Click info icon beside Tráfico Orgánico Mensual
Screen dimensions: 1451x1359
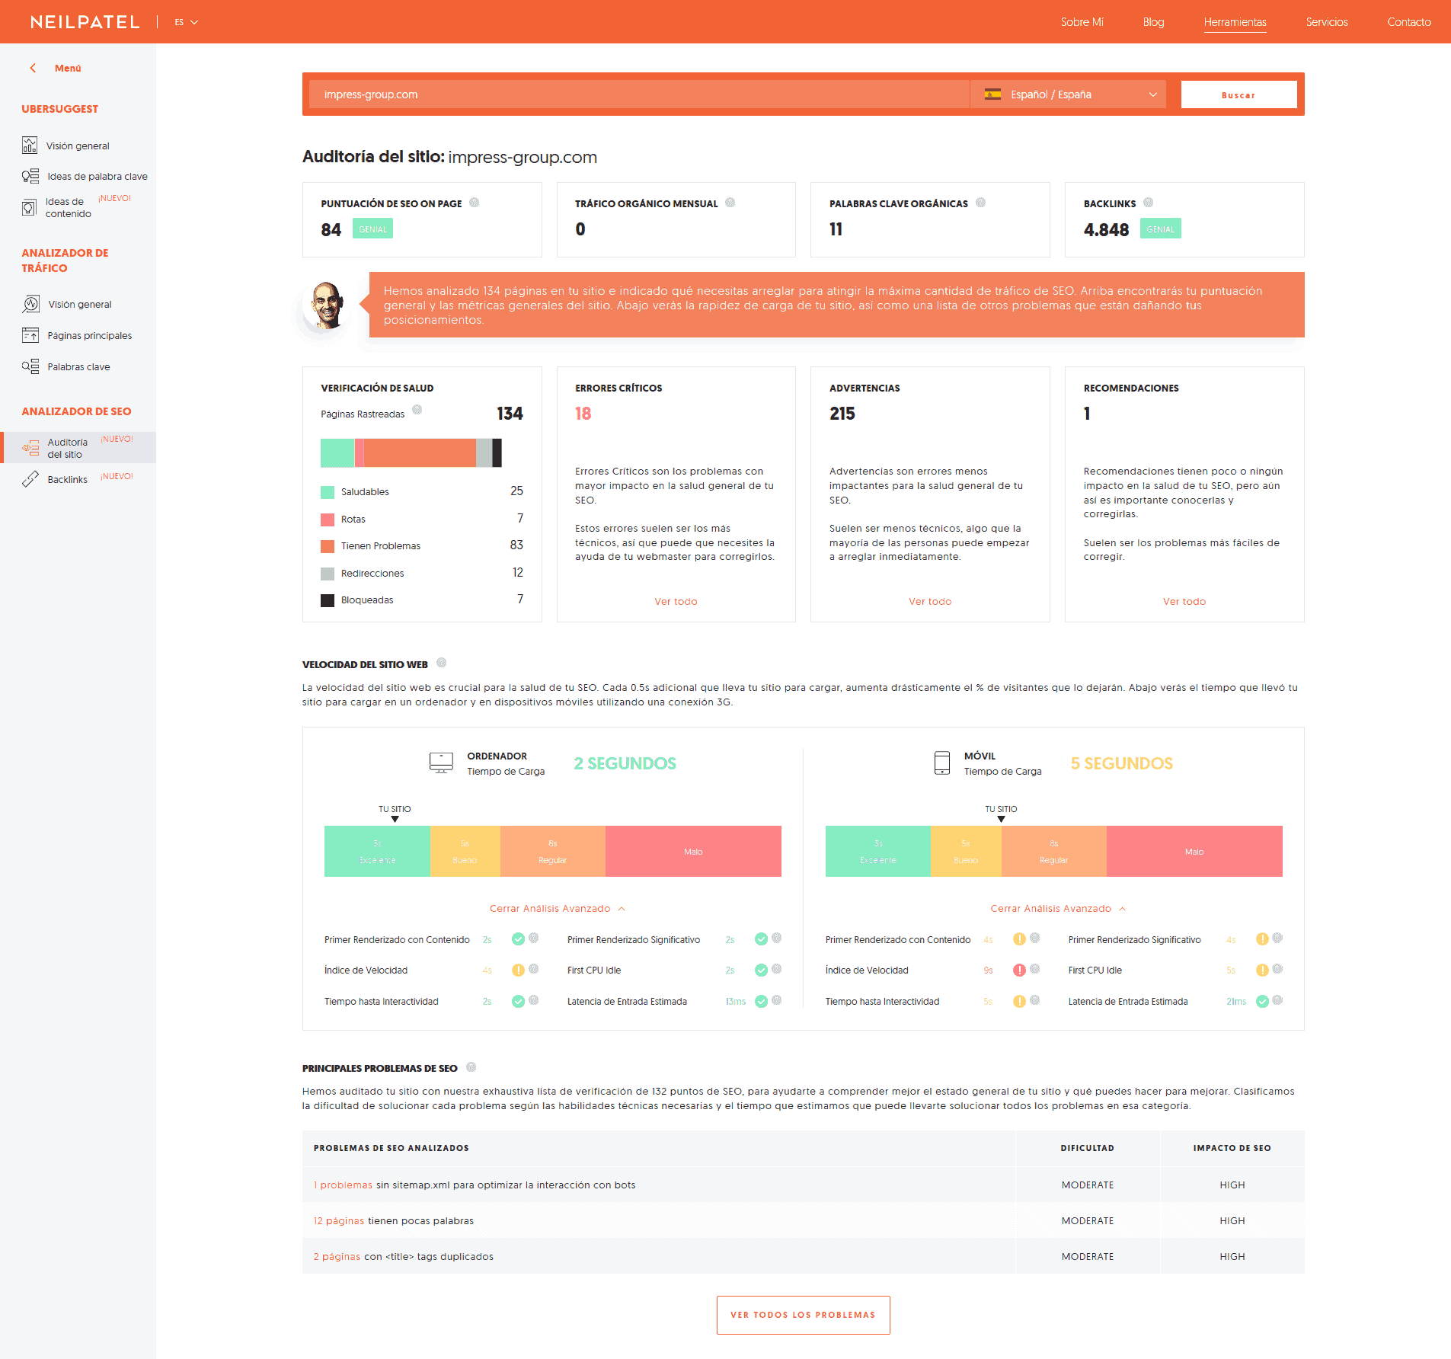tap(730, 203)
